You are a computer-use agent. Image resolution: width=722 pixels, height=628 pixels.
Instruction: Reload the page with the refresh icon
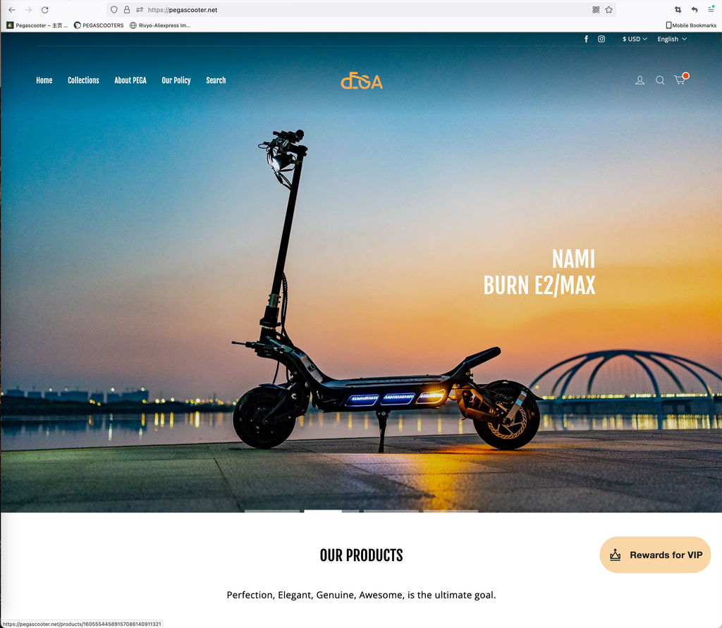click(x=45, y=10)
